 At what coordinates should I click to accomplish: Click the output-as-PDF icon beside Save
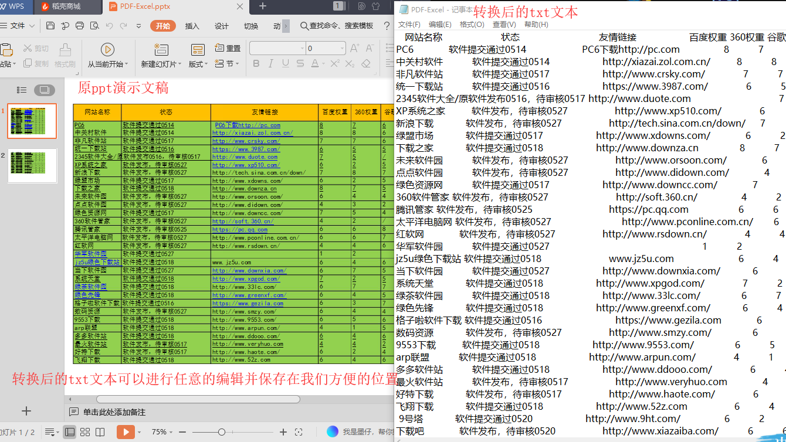[x=65, y=26]
